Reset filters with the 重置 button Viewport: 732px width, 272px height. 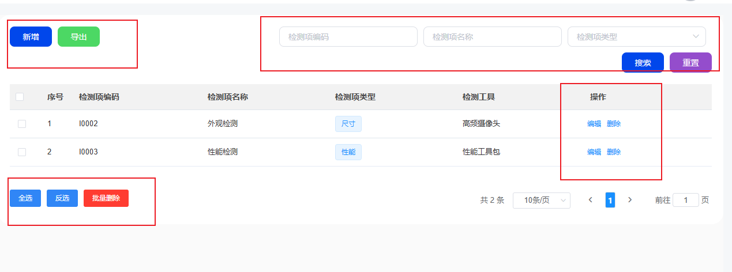(690, 63)
